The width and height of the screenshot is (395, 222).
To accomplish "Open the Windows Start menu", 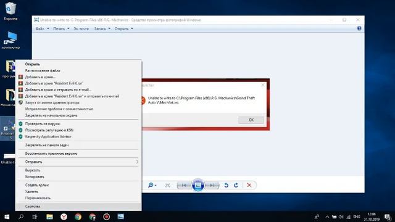I will [x=7, y=216].
